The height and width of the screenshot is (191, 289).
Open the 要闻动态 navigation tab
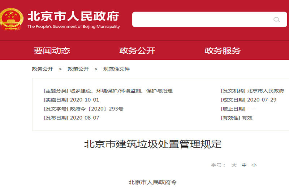click(52, 51)
